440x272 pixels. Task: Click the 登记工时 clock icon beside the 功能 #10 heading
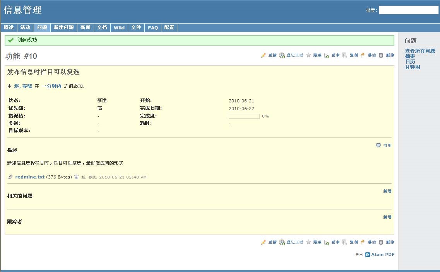tap(282, 55)
